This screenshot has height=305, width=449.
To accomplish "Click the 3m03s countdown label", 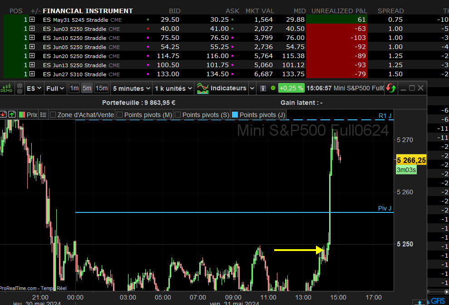I will (x=406, y=170).
